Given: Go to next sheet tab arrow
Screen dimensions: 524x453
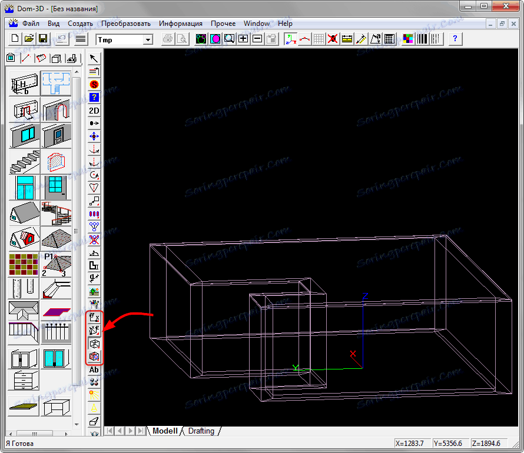Looking at the screenshot, I should pos(131,431).
